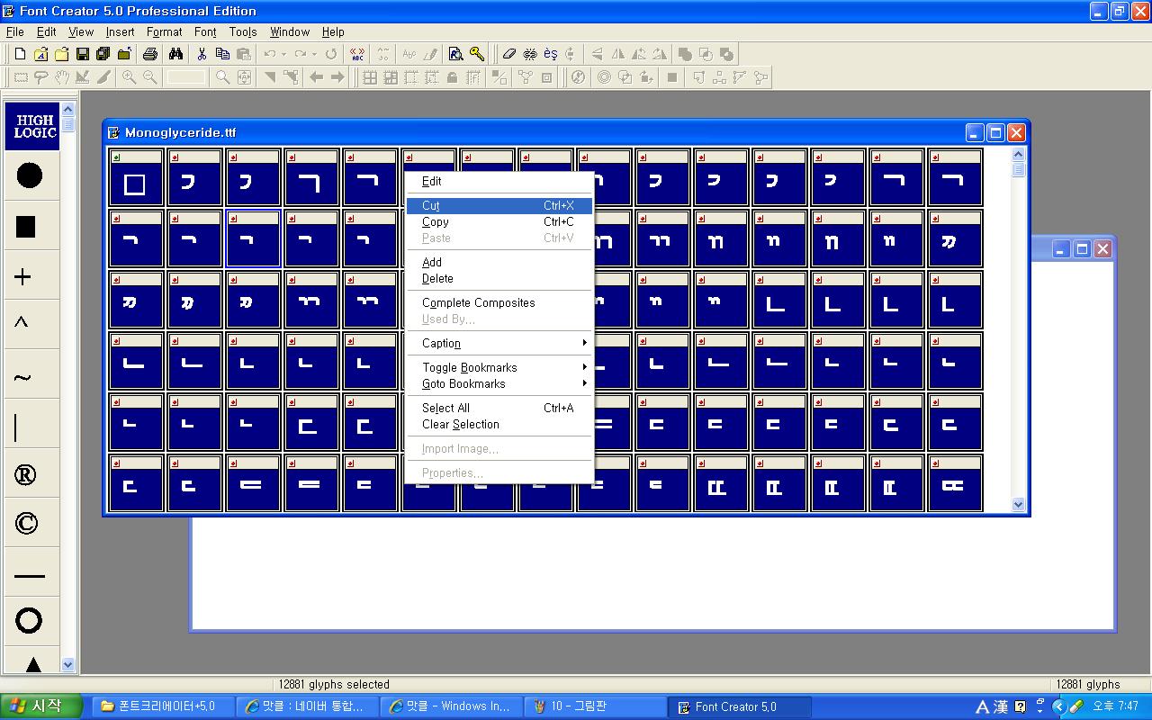Click the eraser icon in toolbar

point(509,54)
